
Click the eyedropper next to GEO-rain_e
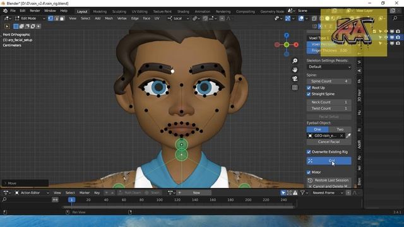(348, 136)
